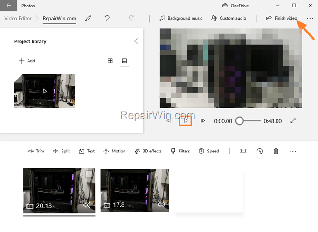Toggle checkbox on the 20.13 clip

click(89, 174)
